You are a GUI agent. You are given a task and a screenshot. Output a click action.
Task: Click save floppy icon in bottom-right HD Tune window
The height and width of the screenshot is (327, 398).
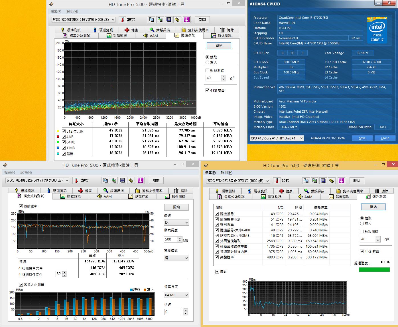coord(323,181)
